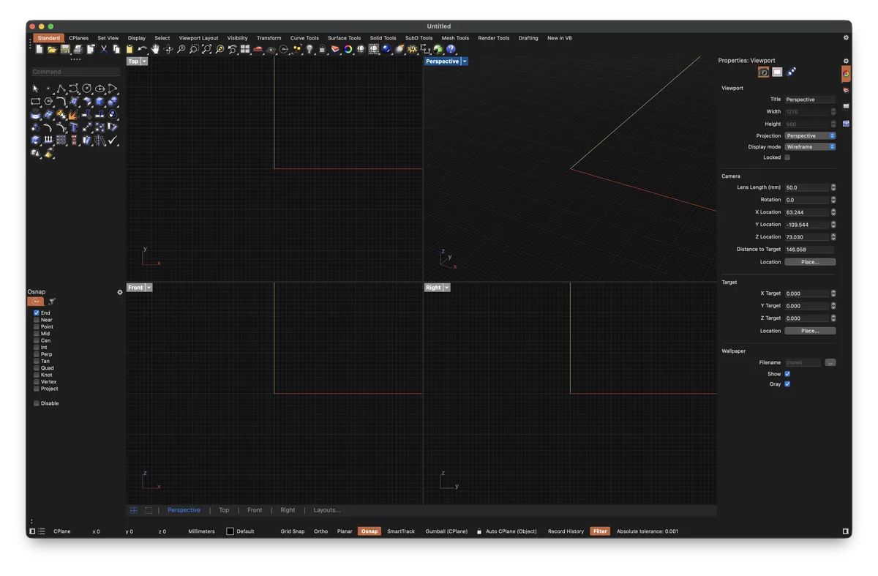Toggle the End osnap checkbox
Viewport: 878px width, 576px height.
[37, 313]
